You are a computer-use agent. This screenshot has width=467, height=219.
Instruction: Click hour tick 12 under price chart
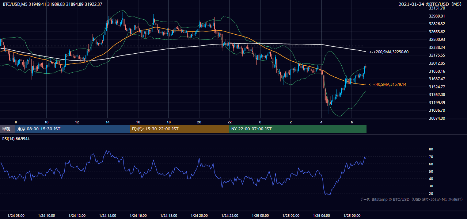(x=77, y=122)
